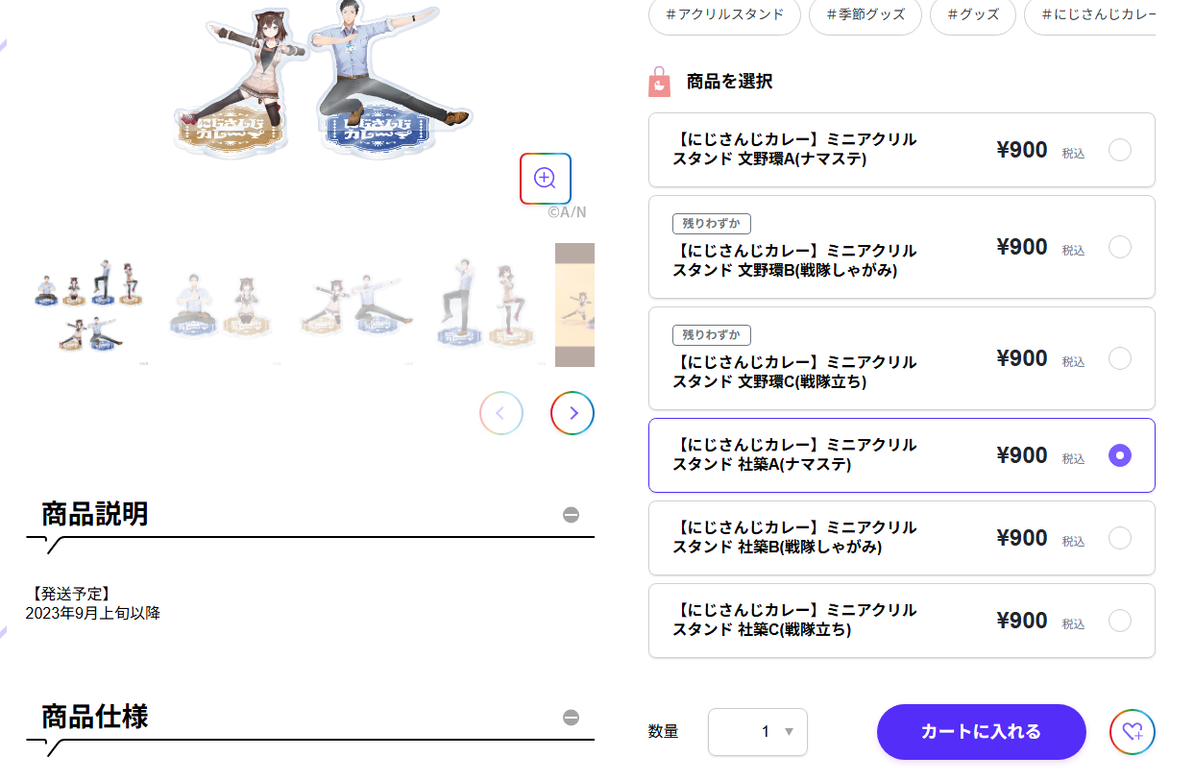1194x781 pixels.
Task: Collapse 商品説明 section with minus icon
Action: pyautogui.click(x=572, y=515)
